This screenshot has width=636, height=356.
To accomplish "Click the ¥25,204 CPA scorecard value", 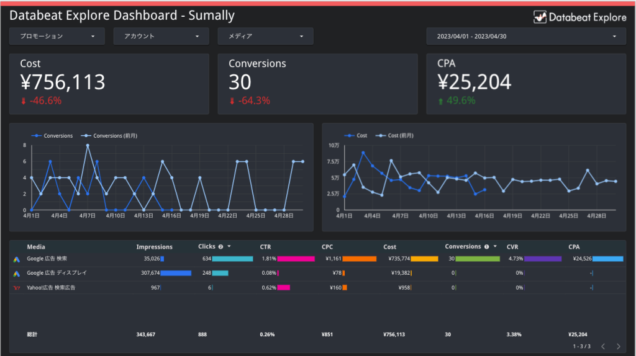I will 475,82.
